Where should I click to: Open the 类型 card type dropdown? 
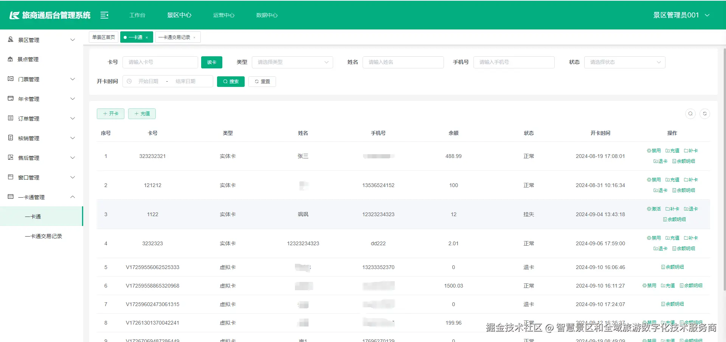click(x=292, y=62)
